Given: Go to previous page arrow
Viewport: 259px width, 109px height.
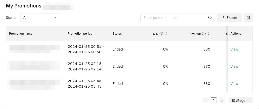Looking at the screenshot, I should pos(206,100).
